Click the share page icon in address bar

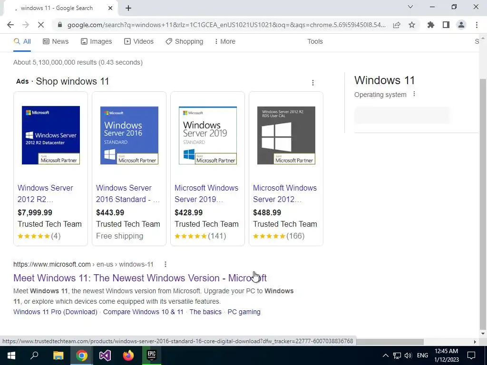pyautogui.click(x=397, y=25)
